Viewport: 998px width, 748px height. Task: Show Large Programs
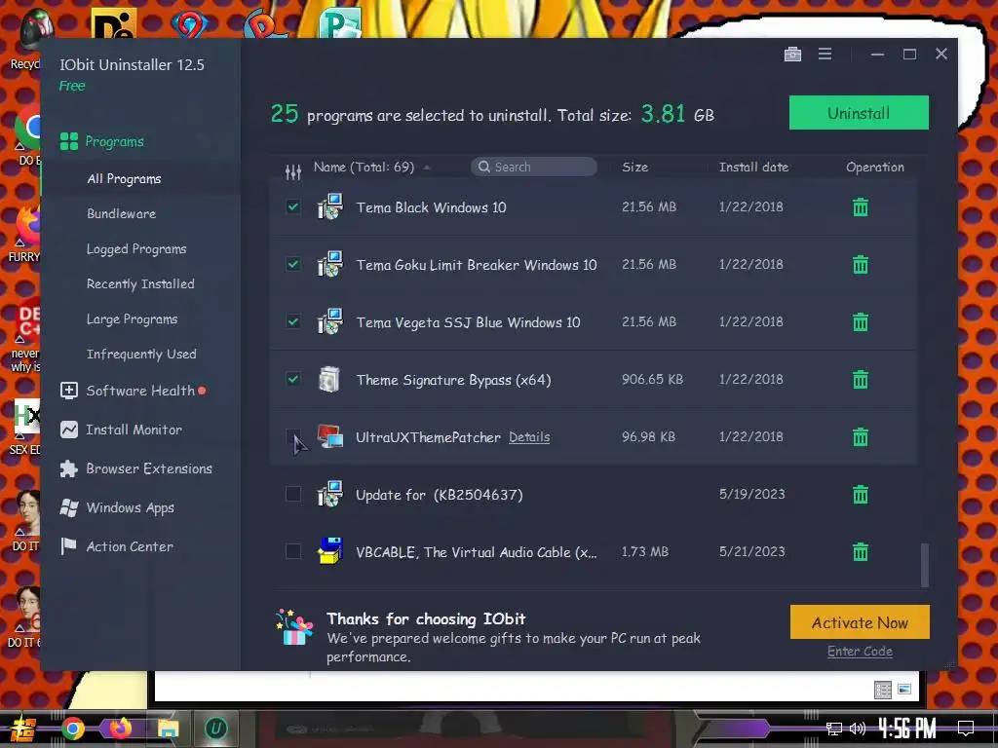(x=132, y=318)
